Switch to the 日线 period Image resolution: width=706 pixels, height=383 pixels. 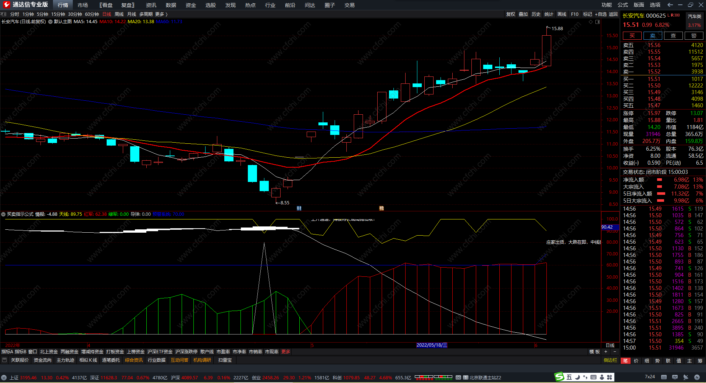click(x=107, y=14)
